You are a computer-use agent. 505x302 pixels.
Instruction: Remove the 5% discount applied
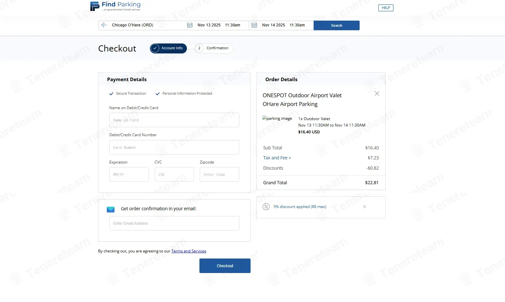click(364, 207)
